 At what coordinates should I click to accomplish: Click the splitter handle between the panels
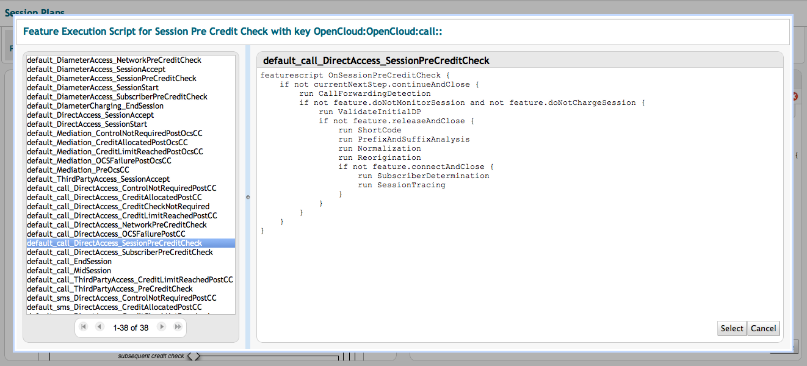(x=248, y=197)
